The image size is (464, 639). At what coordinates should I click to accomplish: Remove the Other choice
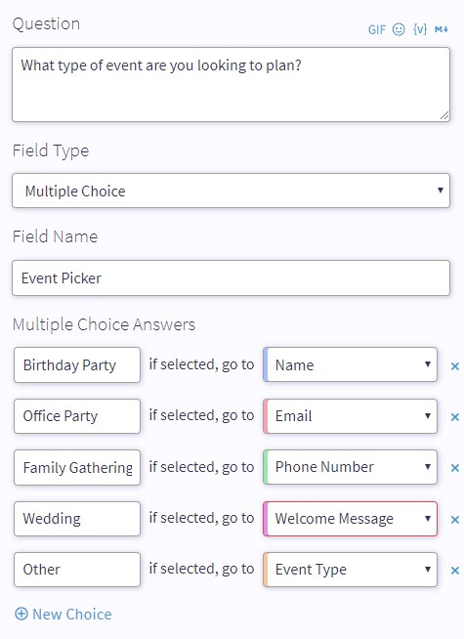click(x=455, y=571)
